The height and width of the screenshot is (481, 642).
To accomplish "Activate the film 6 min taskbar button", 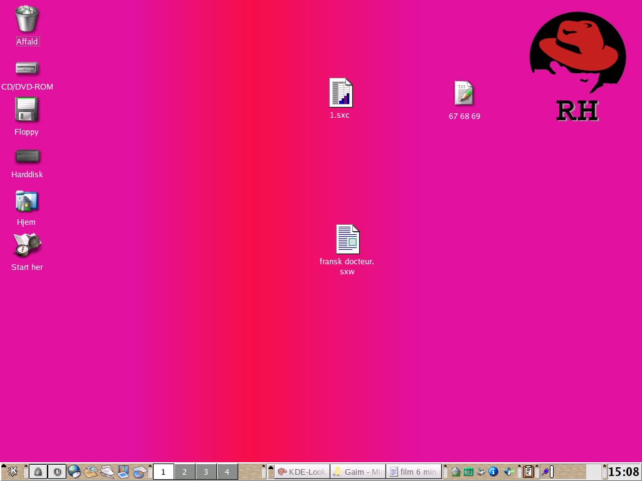I will pos(414,472).
